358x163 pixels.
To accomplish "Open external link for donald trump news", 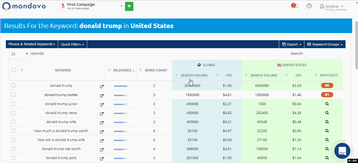I will click(101, 114).
